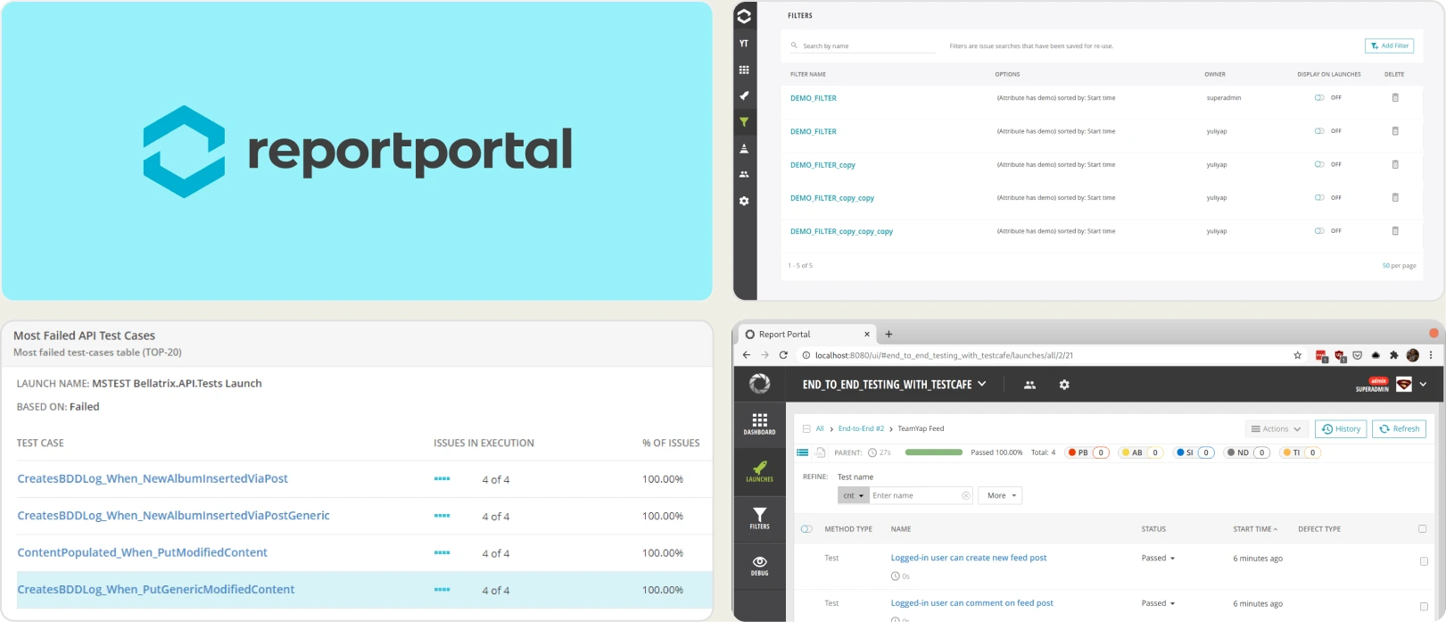Open DEMO_FILTER_copy_copy_copy filter link
This screenshot has width=1446, height=622.
pyautogui.click(x=841, y=232)
